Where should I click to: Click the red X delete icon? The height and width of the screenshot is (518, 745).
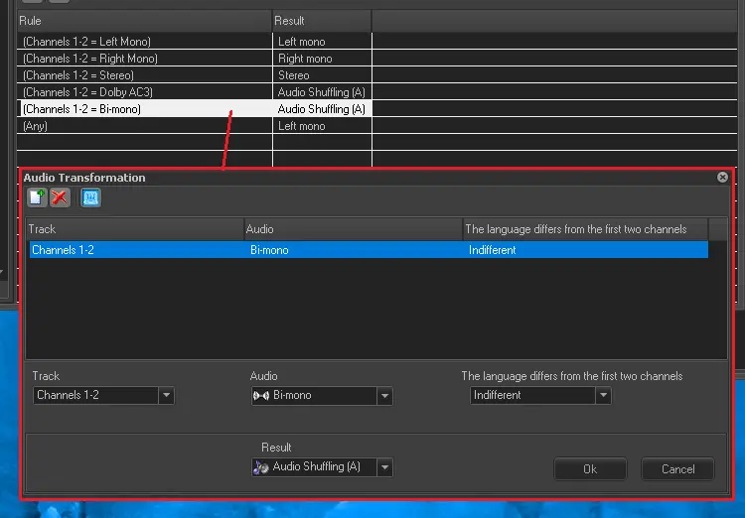pos(60,197)
